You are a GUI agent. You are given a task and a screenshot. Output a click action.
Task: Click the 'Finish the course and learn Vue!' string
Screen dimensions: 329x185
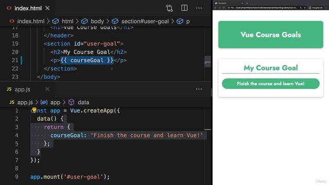[147, 135]
